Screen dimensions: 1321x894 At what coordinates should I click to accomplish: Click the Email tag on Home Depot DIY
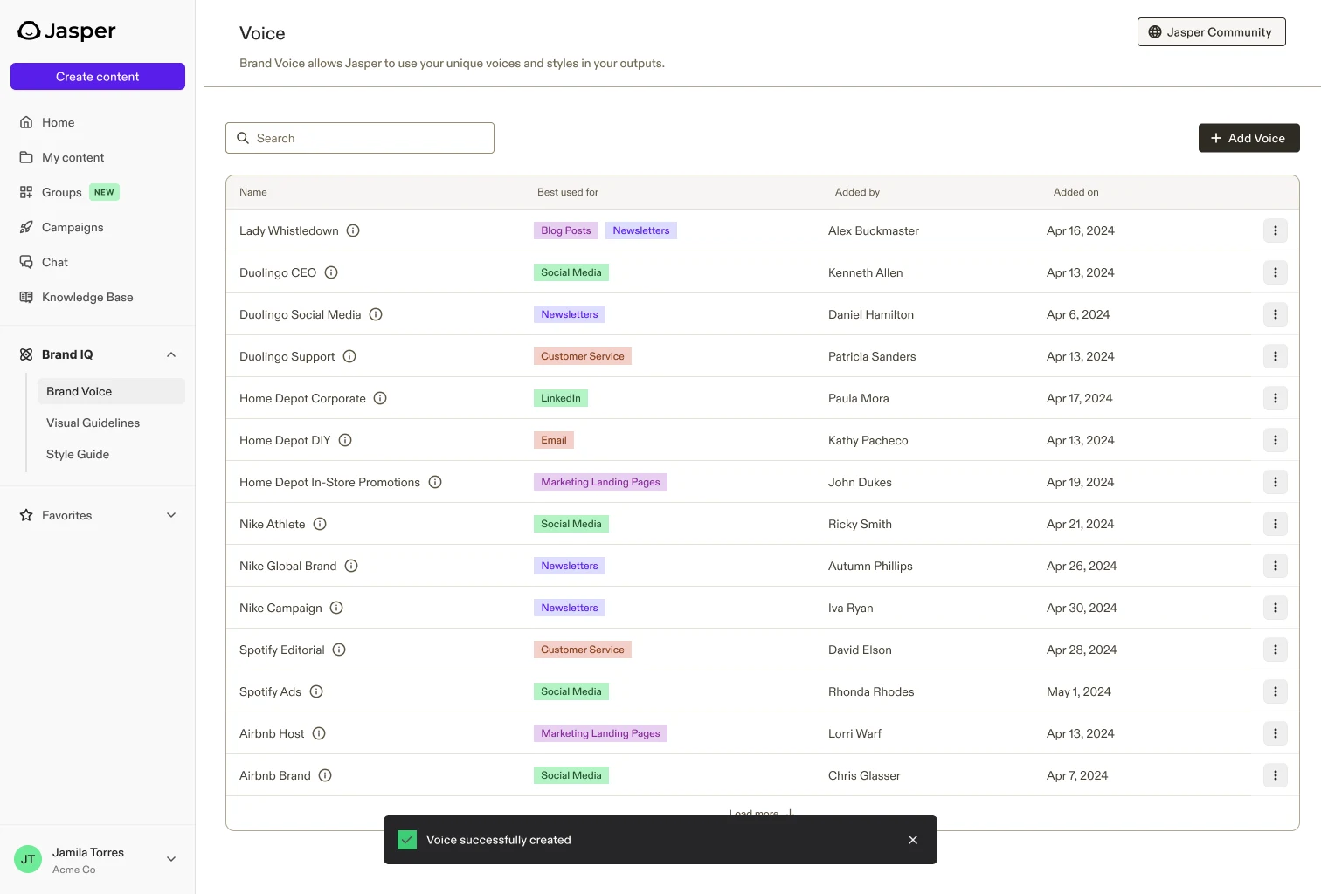[x=554, y=440]
